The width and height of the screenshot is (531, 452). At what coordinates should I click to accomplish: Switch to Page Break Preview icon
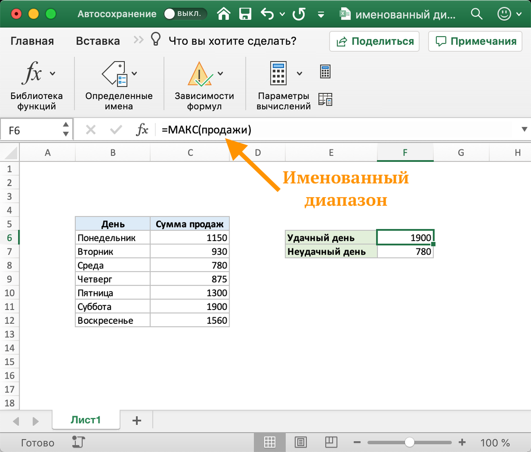coord(331,442)
